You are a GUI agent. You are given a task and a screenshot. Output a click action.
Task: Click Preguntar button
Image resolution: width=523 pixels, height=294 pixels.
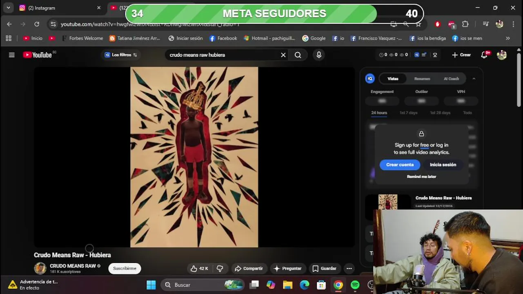tap(288, 268)
